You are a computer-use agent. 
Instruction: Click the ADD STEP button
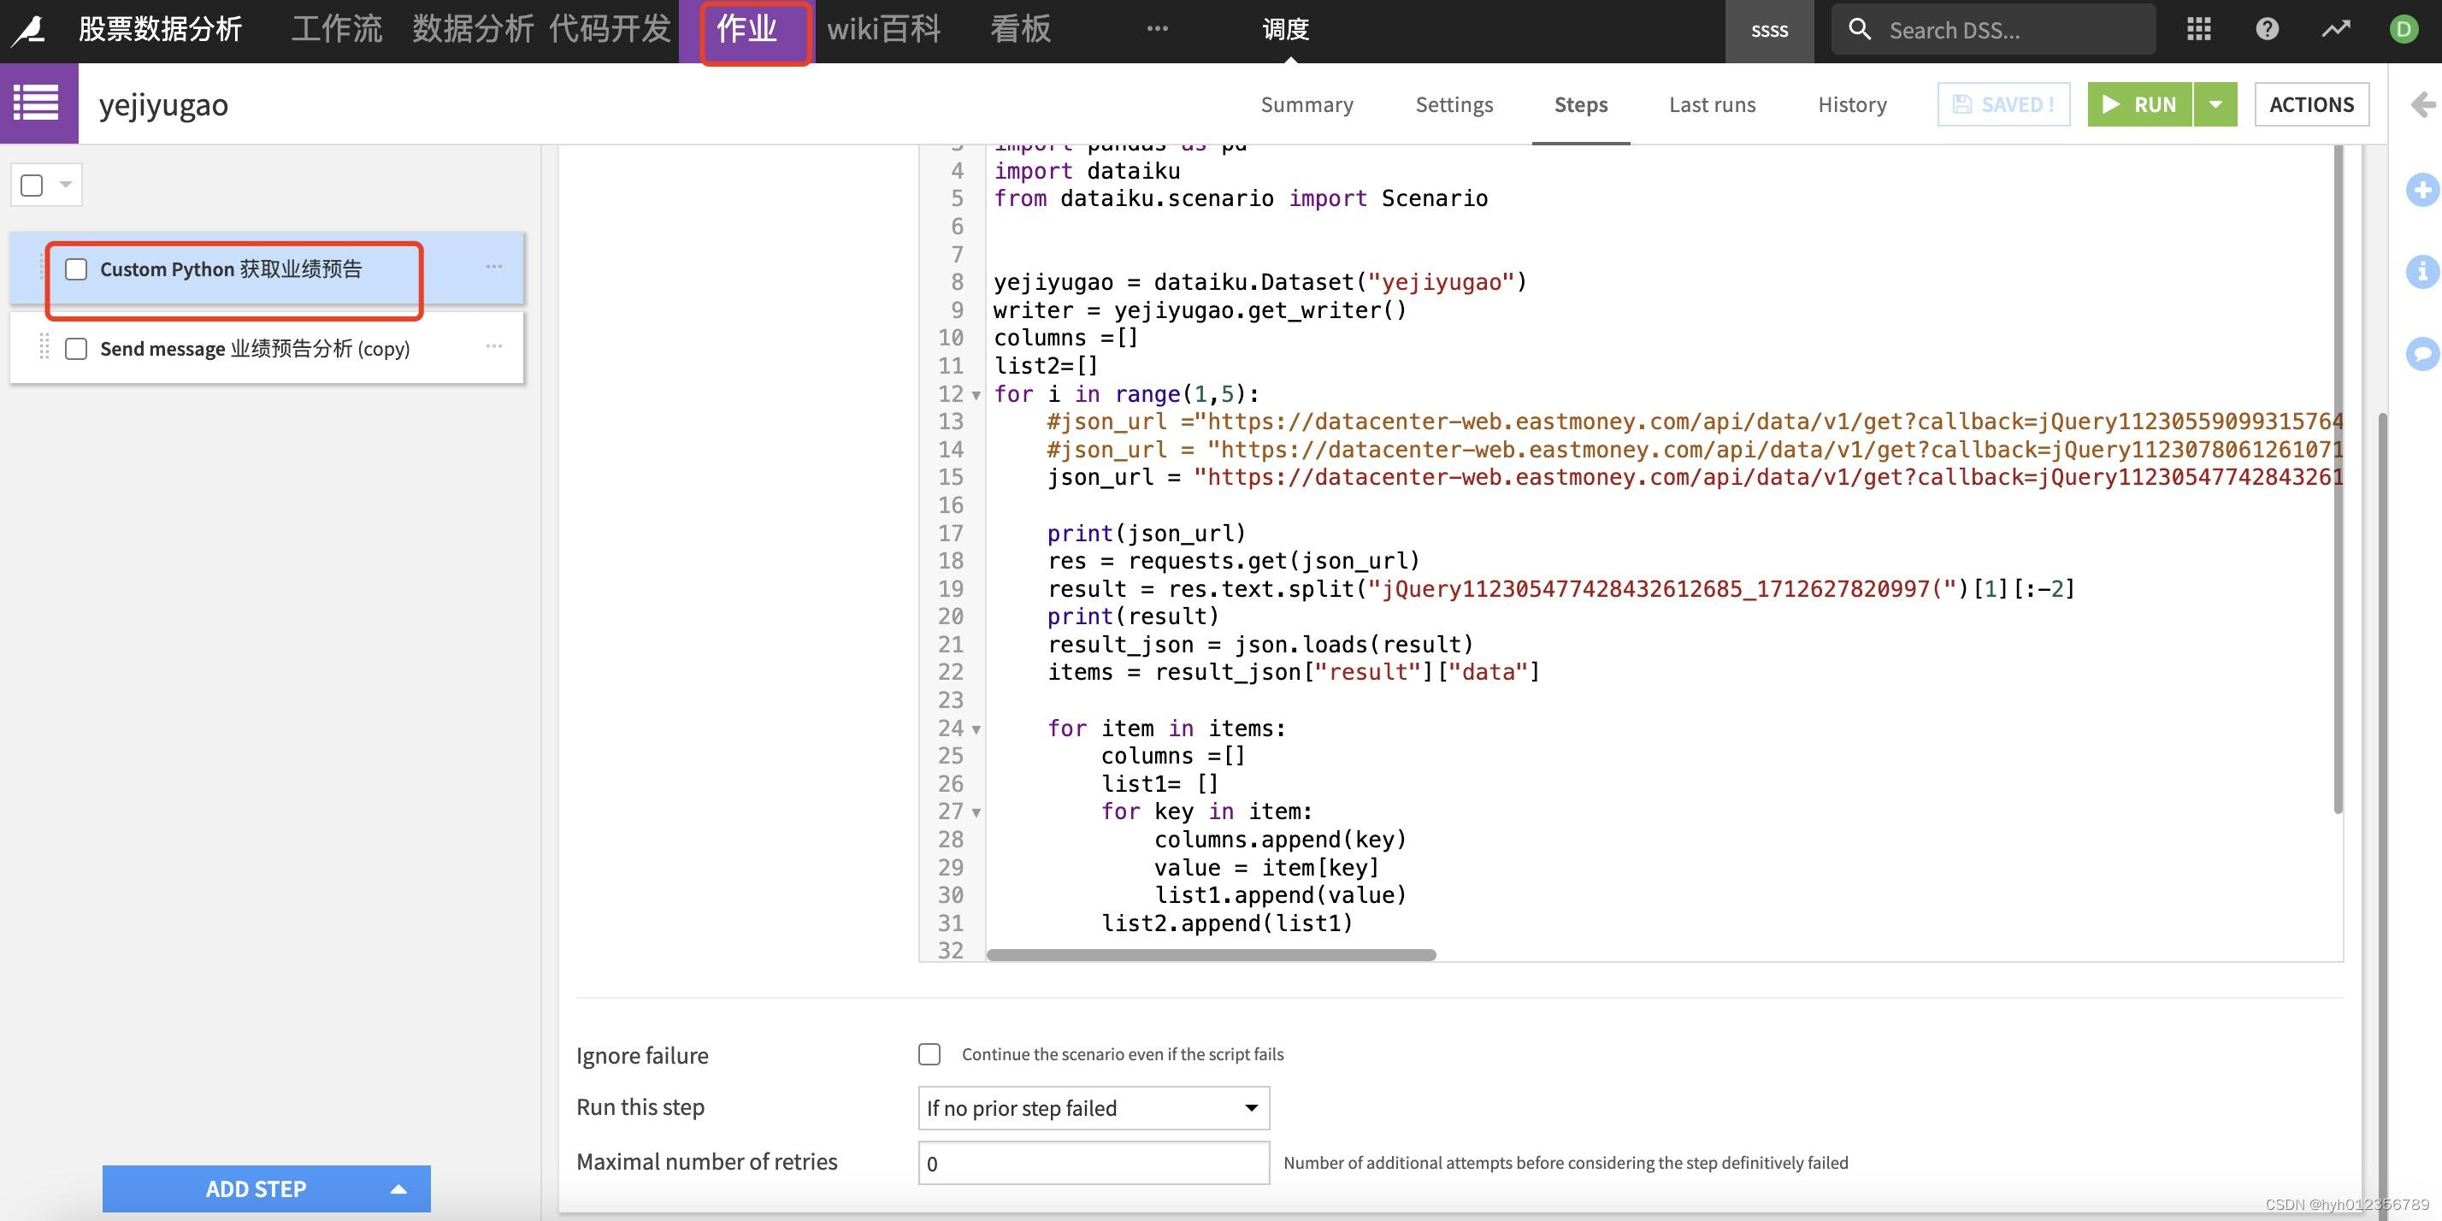(256, 1189)
